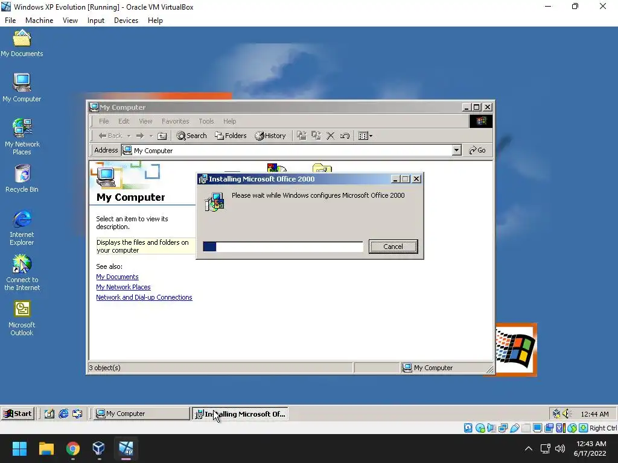Click the Search toolbar button
The width and height of the screenshot is (618, 463).
click(x=191, y=136)
